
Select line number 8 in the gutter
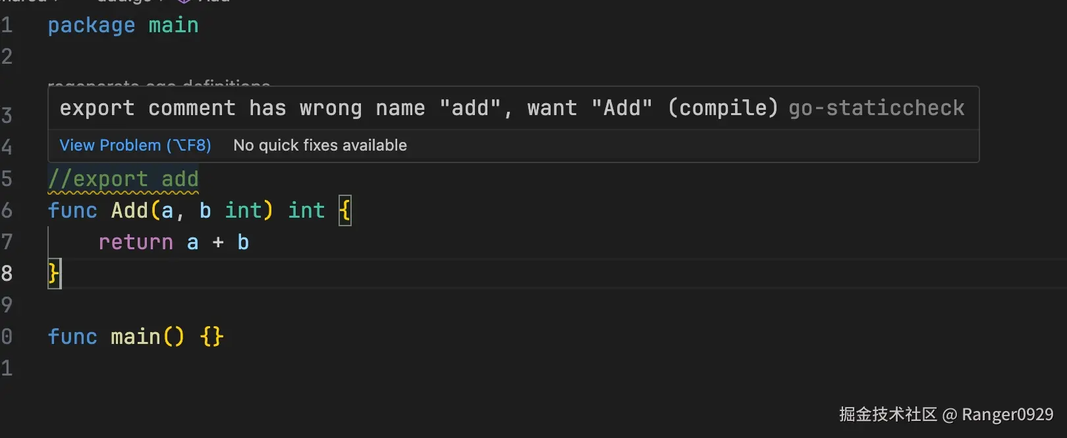coord(7,273)
